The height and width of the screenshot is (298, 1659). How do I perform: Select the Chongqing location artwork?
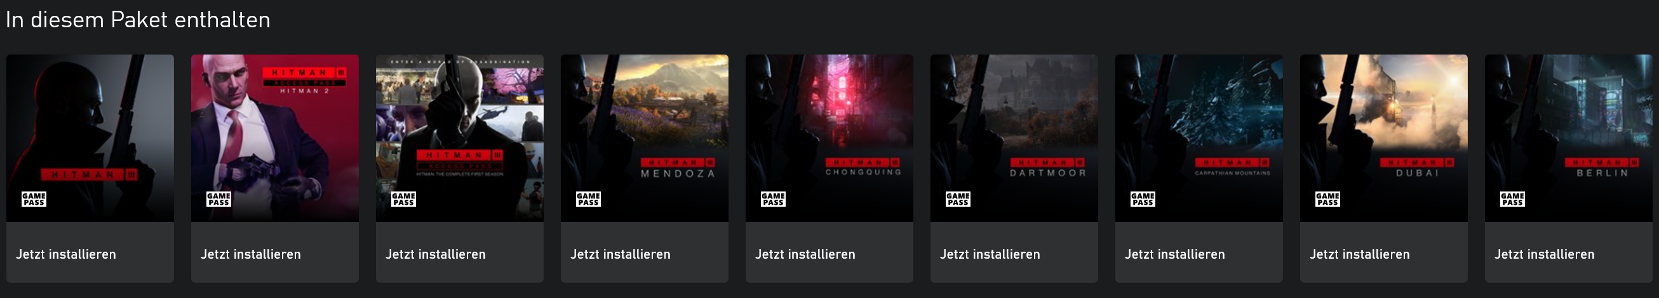(x=829, y=138)
